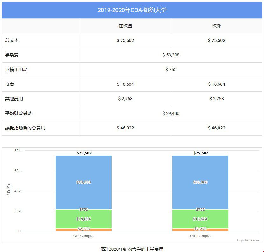Viewport: 264px width, 252px height.
Task: Click the 在校园 $ 46,022 net cost cell
Action: (x=125, y=128)
